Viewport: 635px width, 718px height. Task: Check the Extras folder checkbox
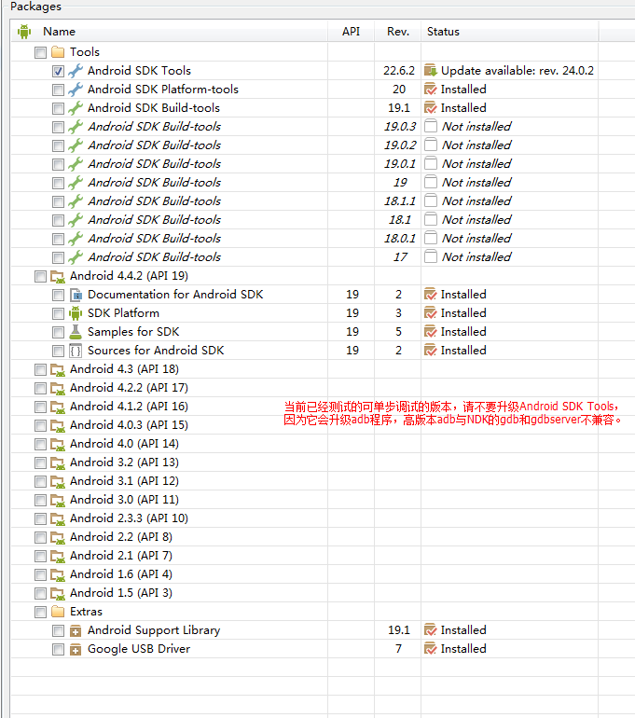click(40, 613)
